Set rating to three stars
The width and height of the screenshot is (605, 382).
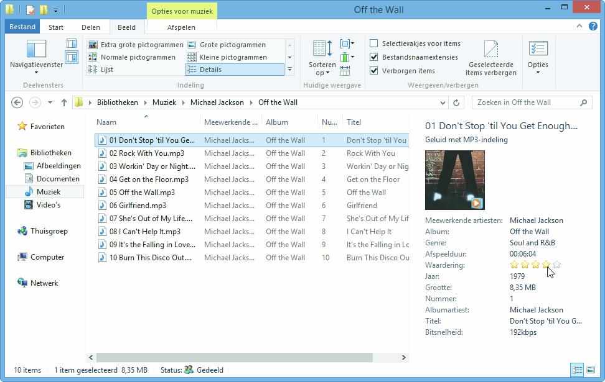535,265
